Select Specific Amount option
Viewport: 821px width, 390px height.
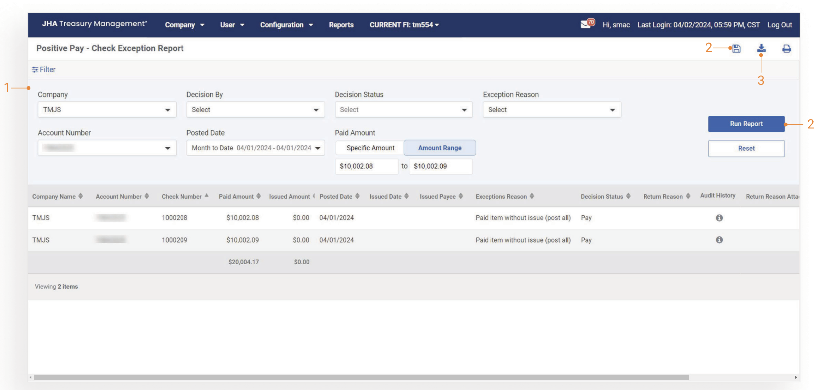coord(370,148)
